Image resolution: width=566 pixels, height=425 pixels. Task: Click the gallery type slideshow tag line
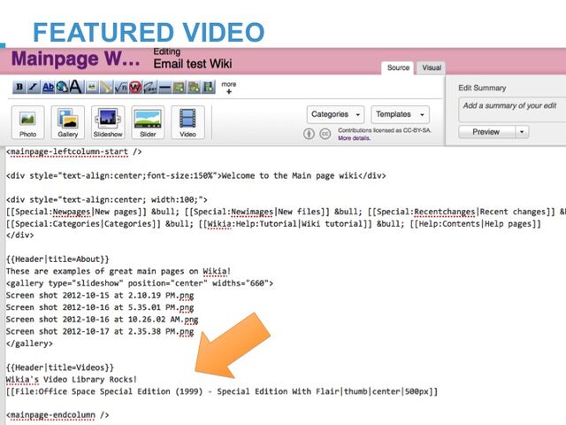[x=140, y=283]
